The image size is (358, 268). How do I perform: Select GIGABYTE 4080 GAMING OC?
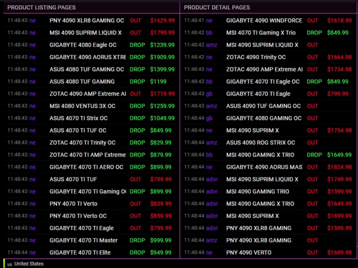[x=264, y=118]
